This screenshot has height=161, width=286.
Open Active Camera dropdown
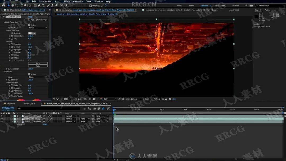[x=133, y=99]
